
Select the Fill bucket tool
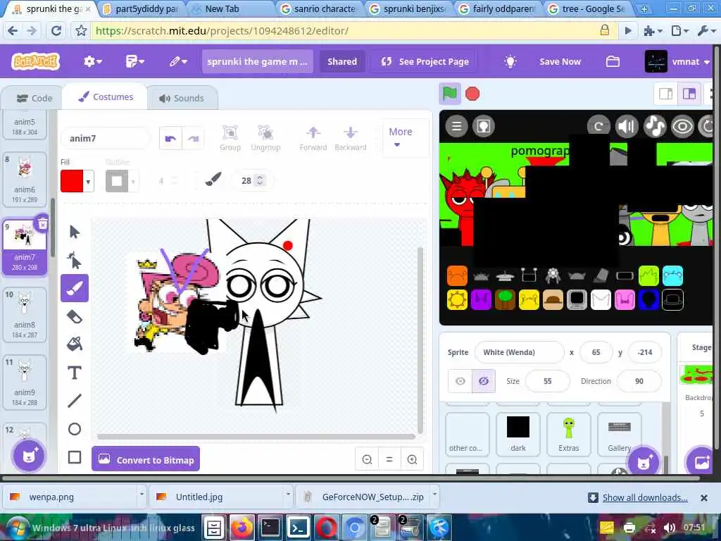pos(75,344)
